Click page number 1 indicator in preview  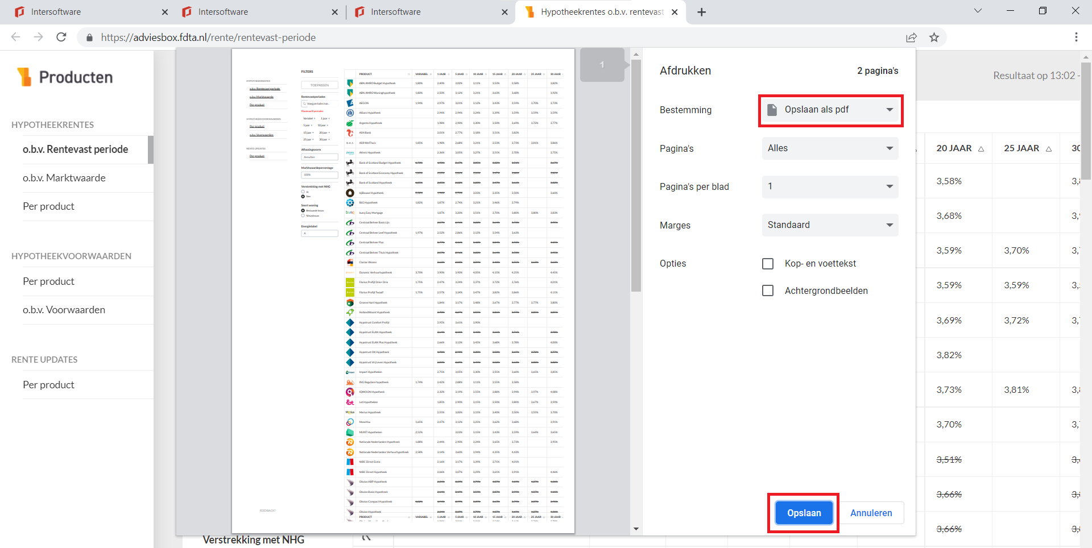tap(602, 65)
